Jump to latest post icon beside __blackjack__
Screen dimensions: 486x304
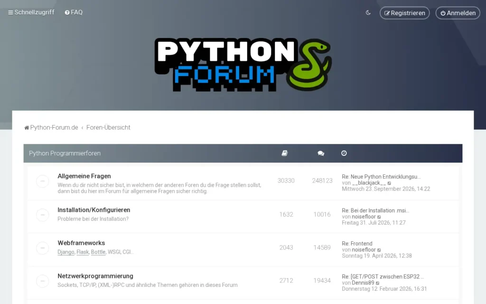click(x=389, y=183)
